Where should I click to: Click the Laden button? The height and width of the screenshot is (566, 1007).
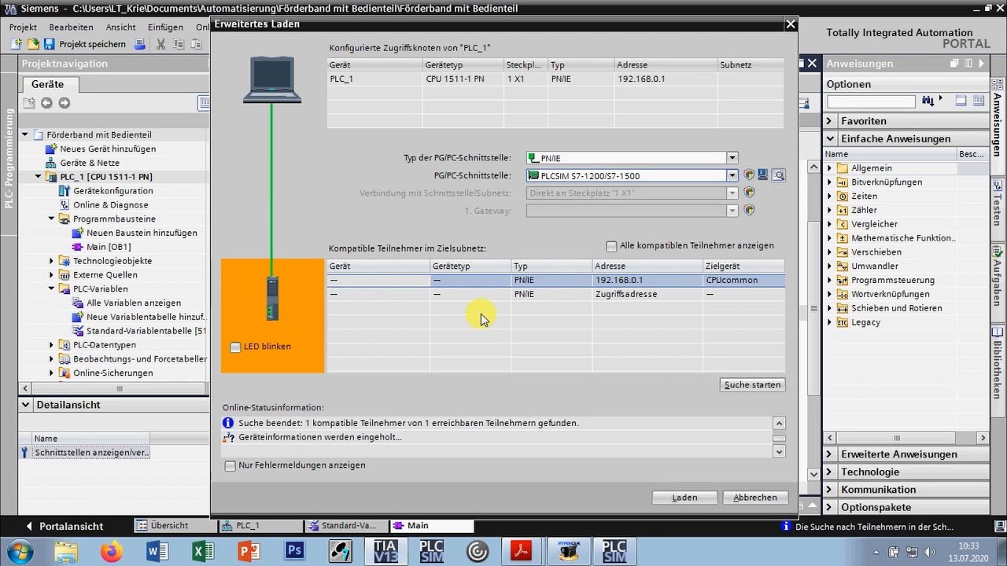tap(684, 498)
